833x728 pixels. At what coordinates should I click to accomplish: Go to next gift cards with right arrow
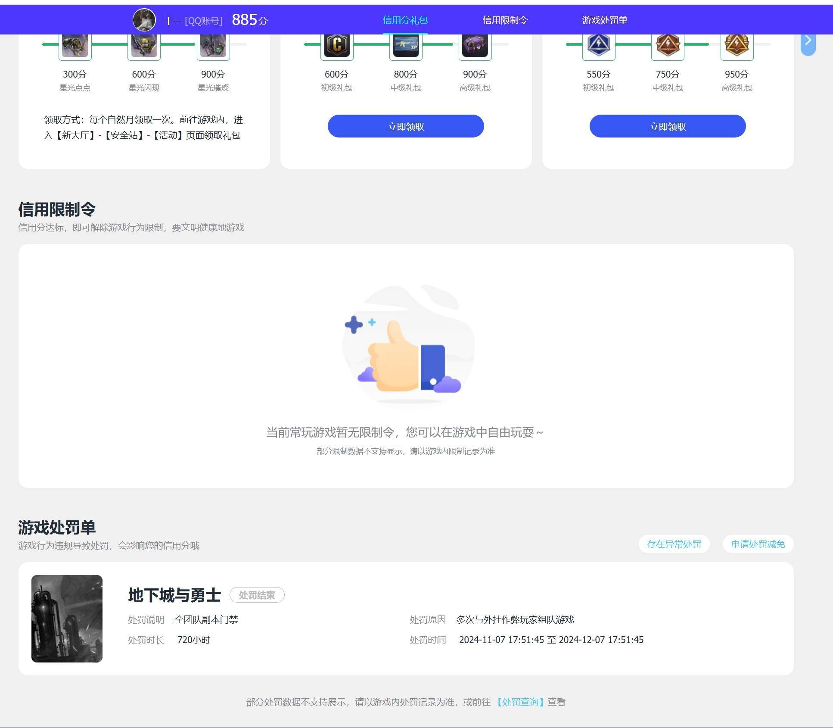[808, 42]
